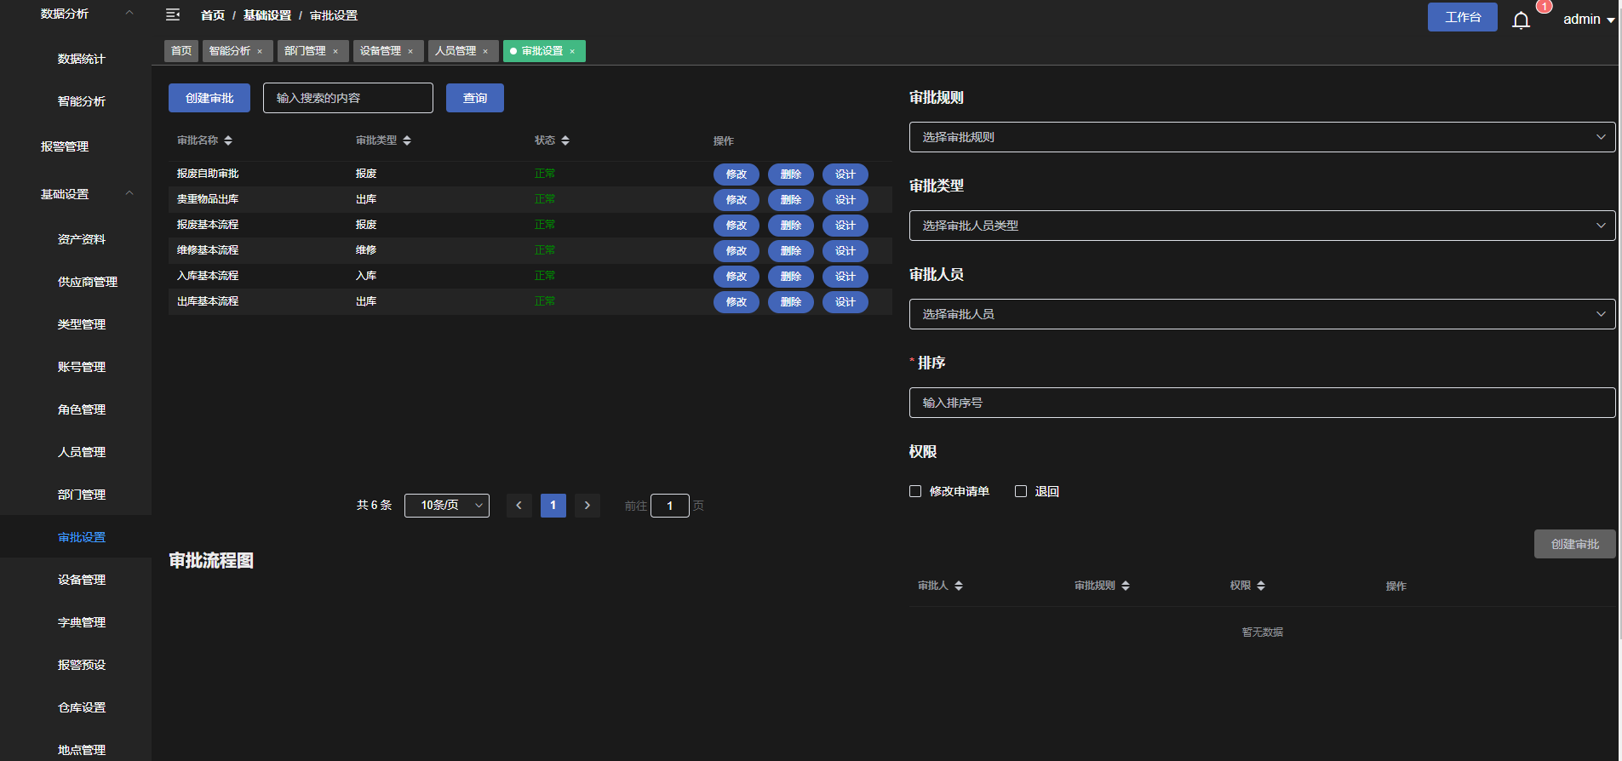
Task: Select page 1 in pagination
Action: click(x=553, y=506)
